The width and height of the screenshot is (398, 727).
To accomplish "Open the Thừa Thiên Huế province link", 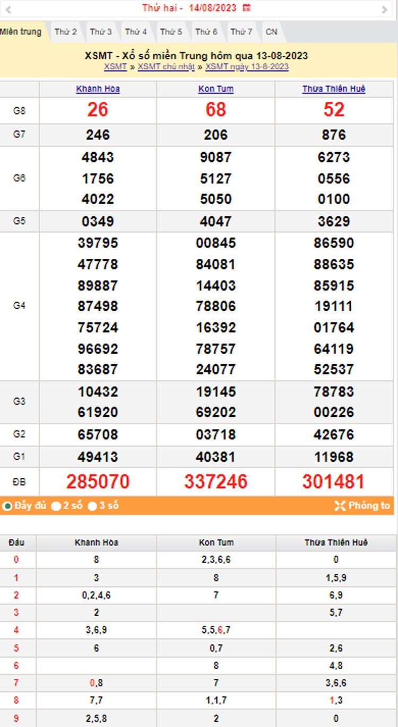I will [334, 89].
